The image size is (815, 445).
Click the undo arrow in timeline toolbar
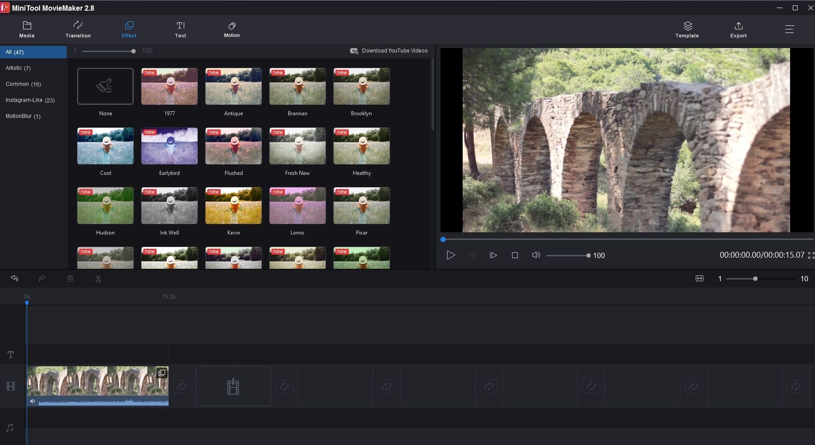tap(14, 279)
